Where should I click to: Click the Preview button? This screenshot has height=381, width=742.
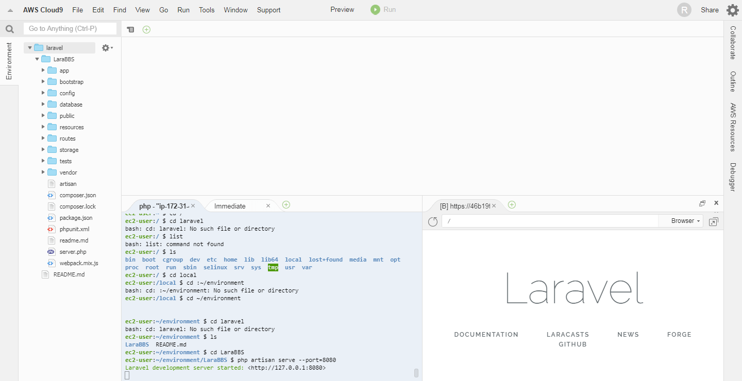342,10
